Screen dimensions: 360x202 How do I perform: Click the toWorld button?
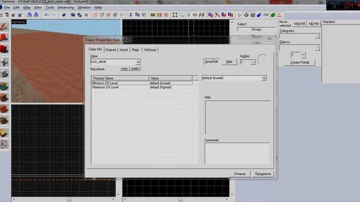click(299, 24)
